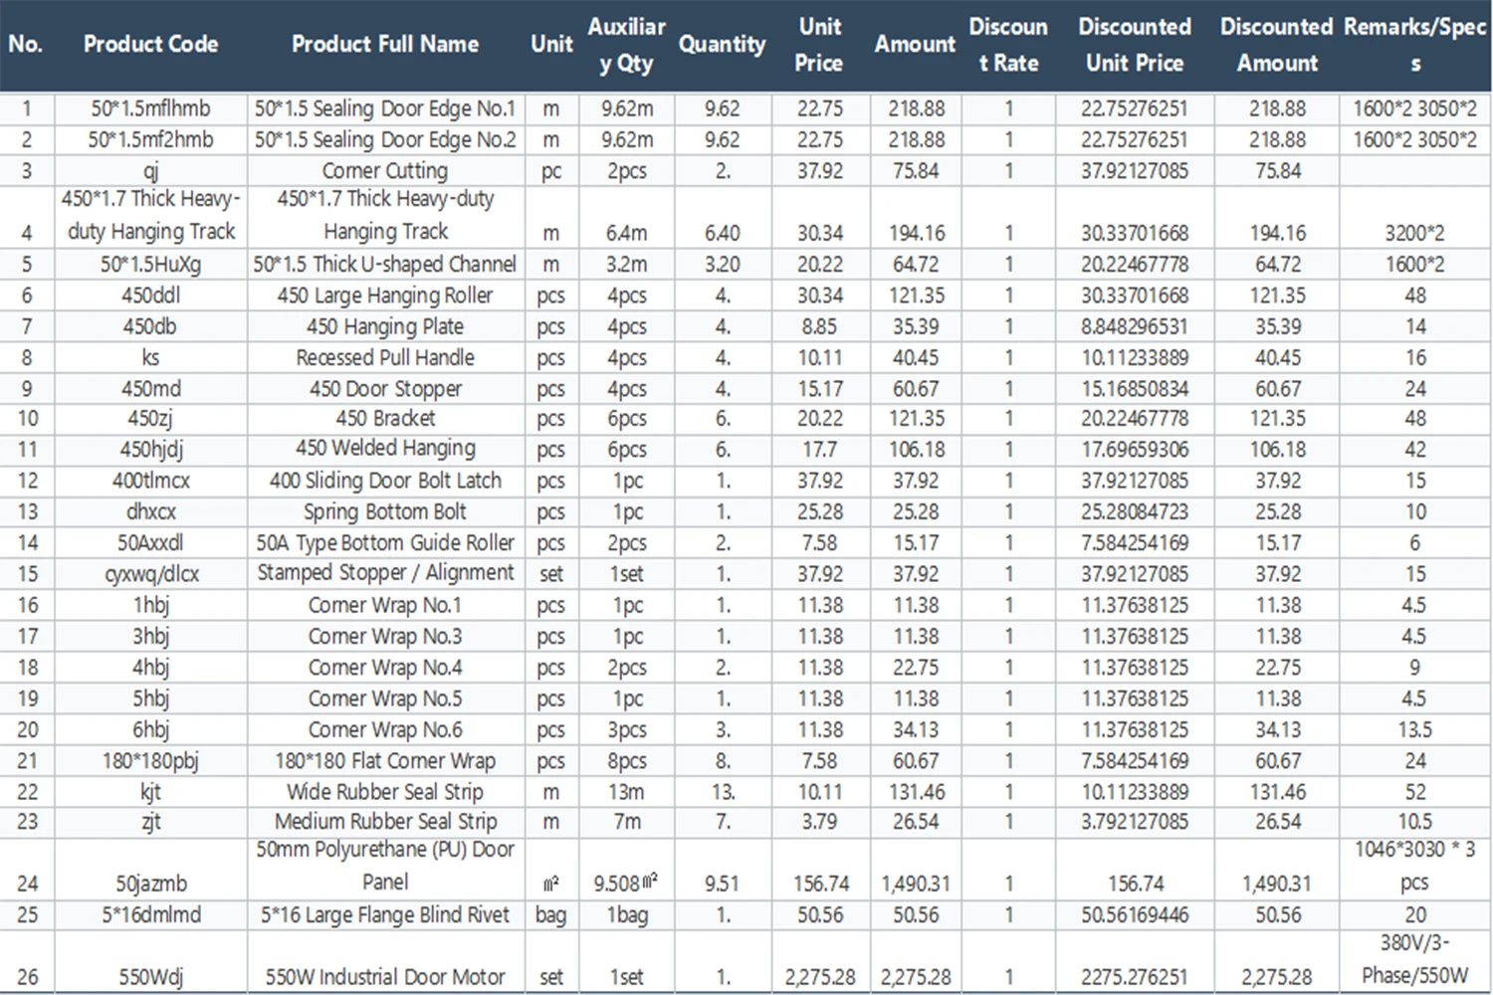Image resolution: width=1493 pixels, height=995 pixels.
Task: Select remarks cell '3200*2'
Action: coord(1414,233)
